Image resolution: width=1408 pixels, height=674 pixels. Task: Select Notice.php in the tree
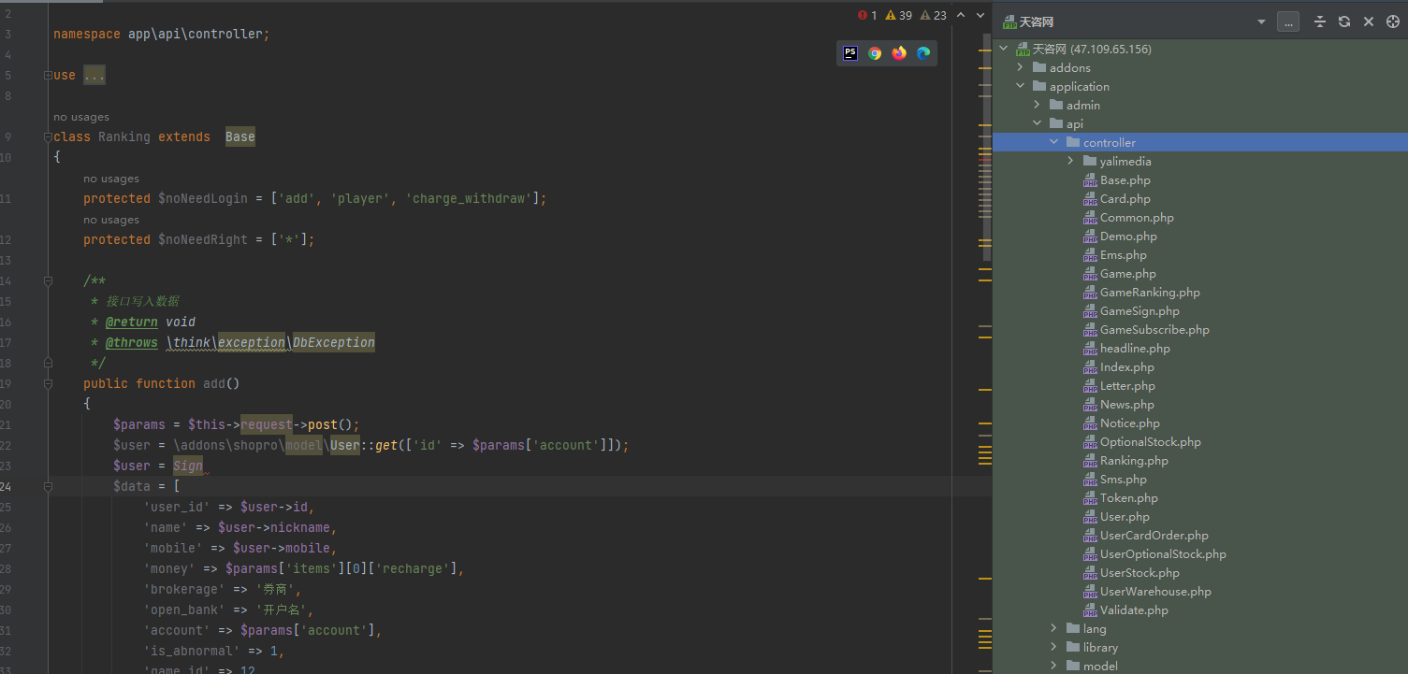[1130, 423]
